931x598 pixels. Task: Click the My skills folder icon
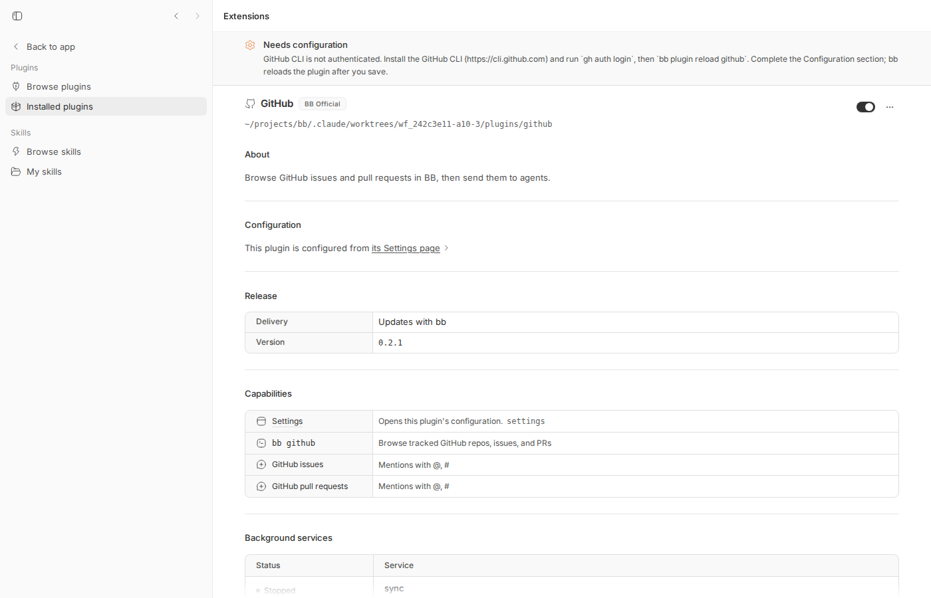pyautogui.click(x=16, y=171)
